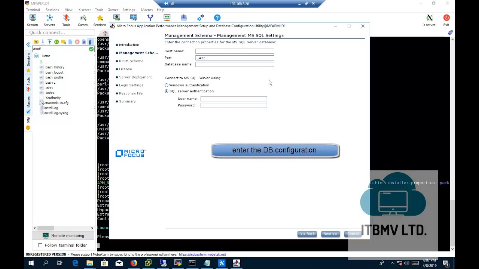Viewport: 479px width, 269px height.
Task: Select install.log file in file list
Action: (x=51, y=108)
